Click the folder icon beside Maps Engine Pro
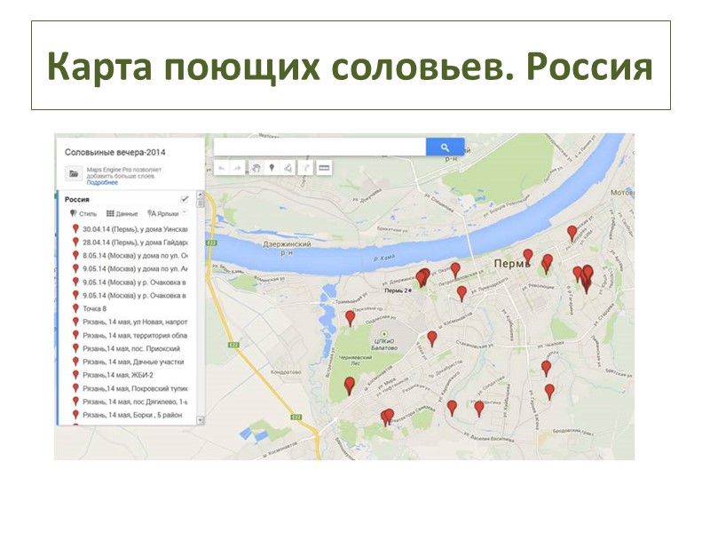710x533 pixels. pyautogui.click(x=74, y=172)
